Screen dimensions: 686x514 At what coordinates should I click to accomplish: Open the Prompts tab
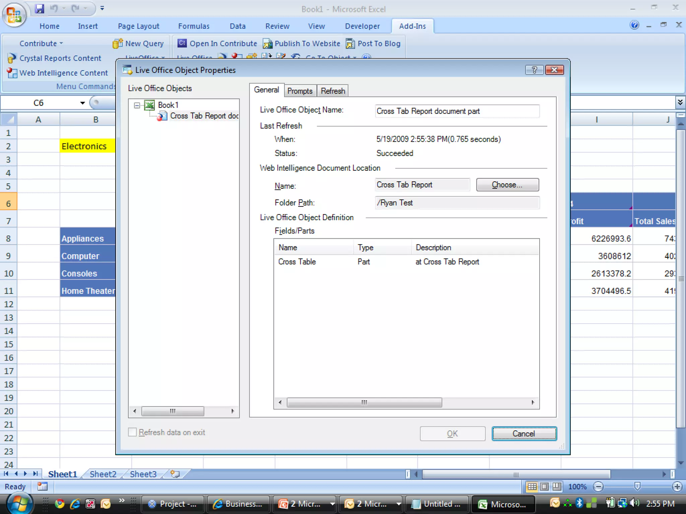pyautogui.click(x=300, y=91)
